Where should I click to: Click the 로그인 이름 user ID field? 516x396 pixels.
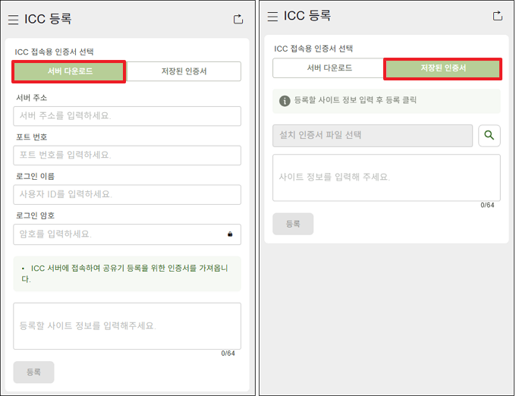tap(127, 195)
